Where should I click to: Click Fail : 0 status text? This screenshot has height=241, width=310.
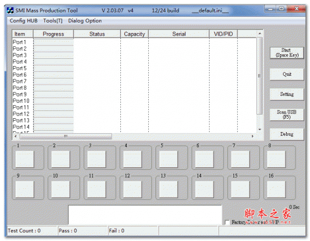point(117,231)
